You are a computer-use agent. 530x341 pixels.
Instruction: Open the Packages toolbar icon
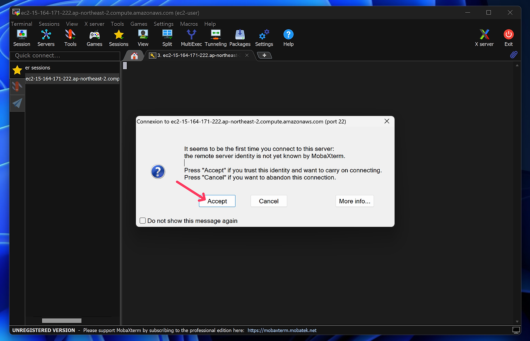tap(240, 38)
